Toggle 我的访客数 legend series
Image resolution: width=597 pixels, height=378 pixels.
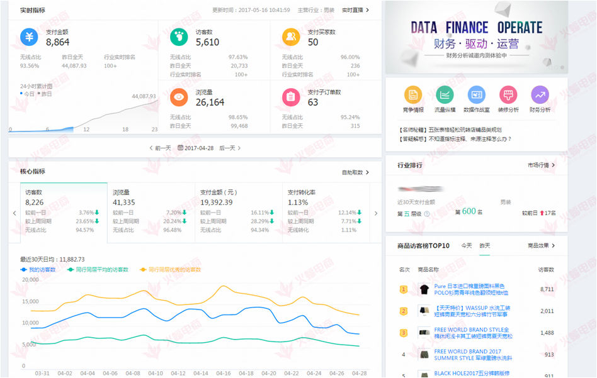(38, 270)
